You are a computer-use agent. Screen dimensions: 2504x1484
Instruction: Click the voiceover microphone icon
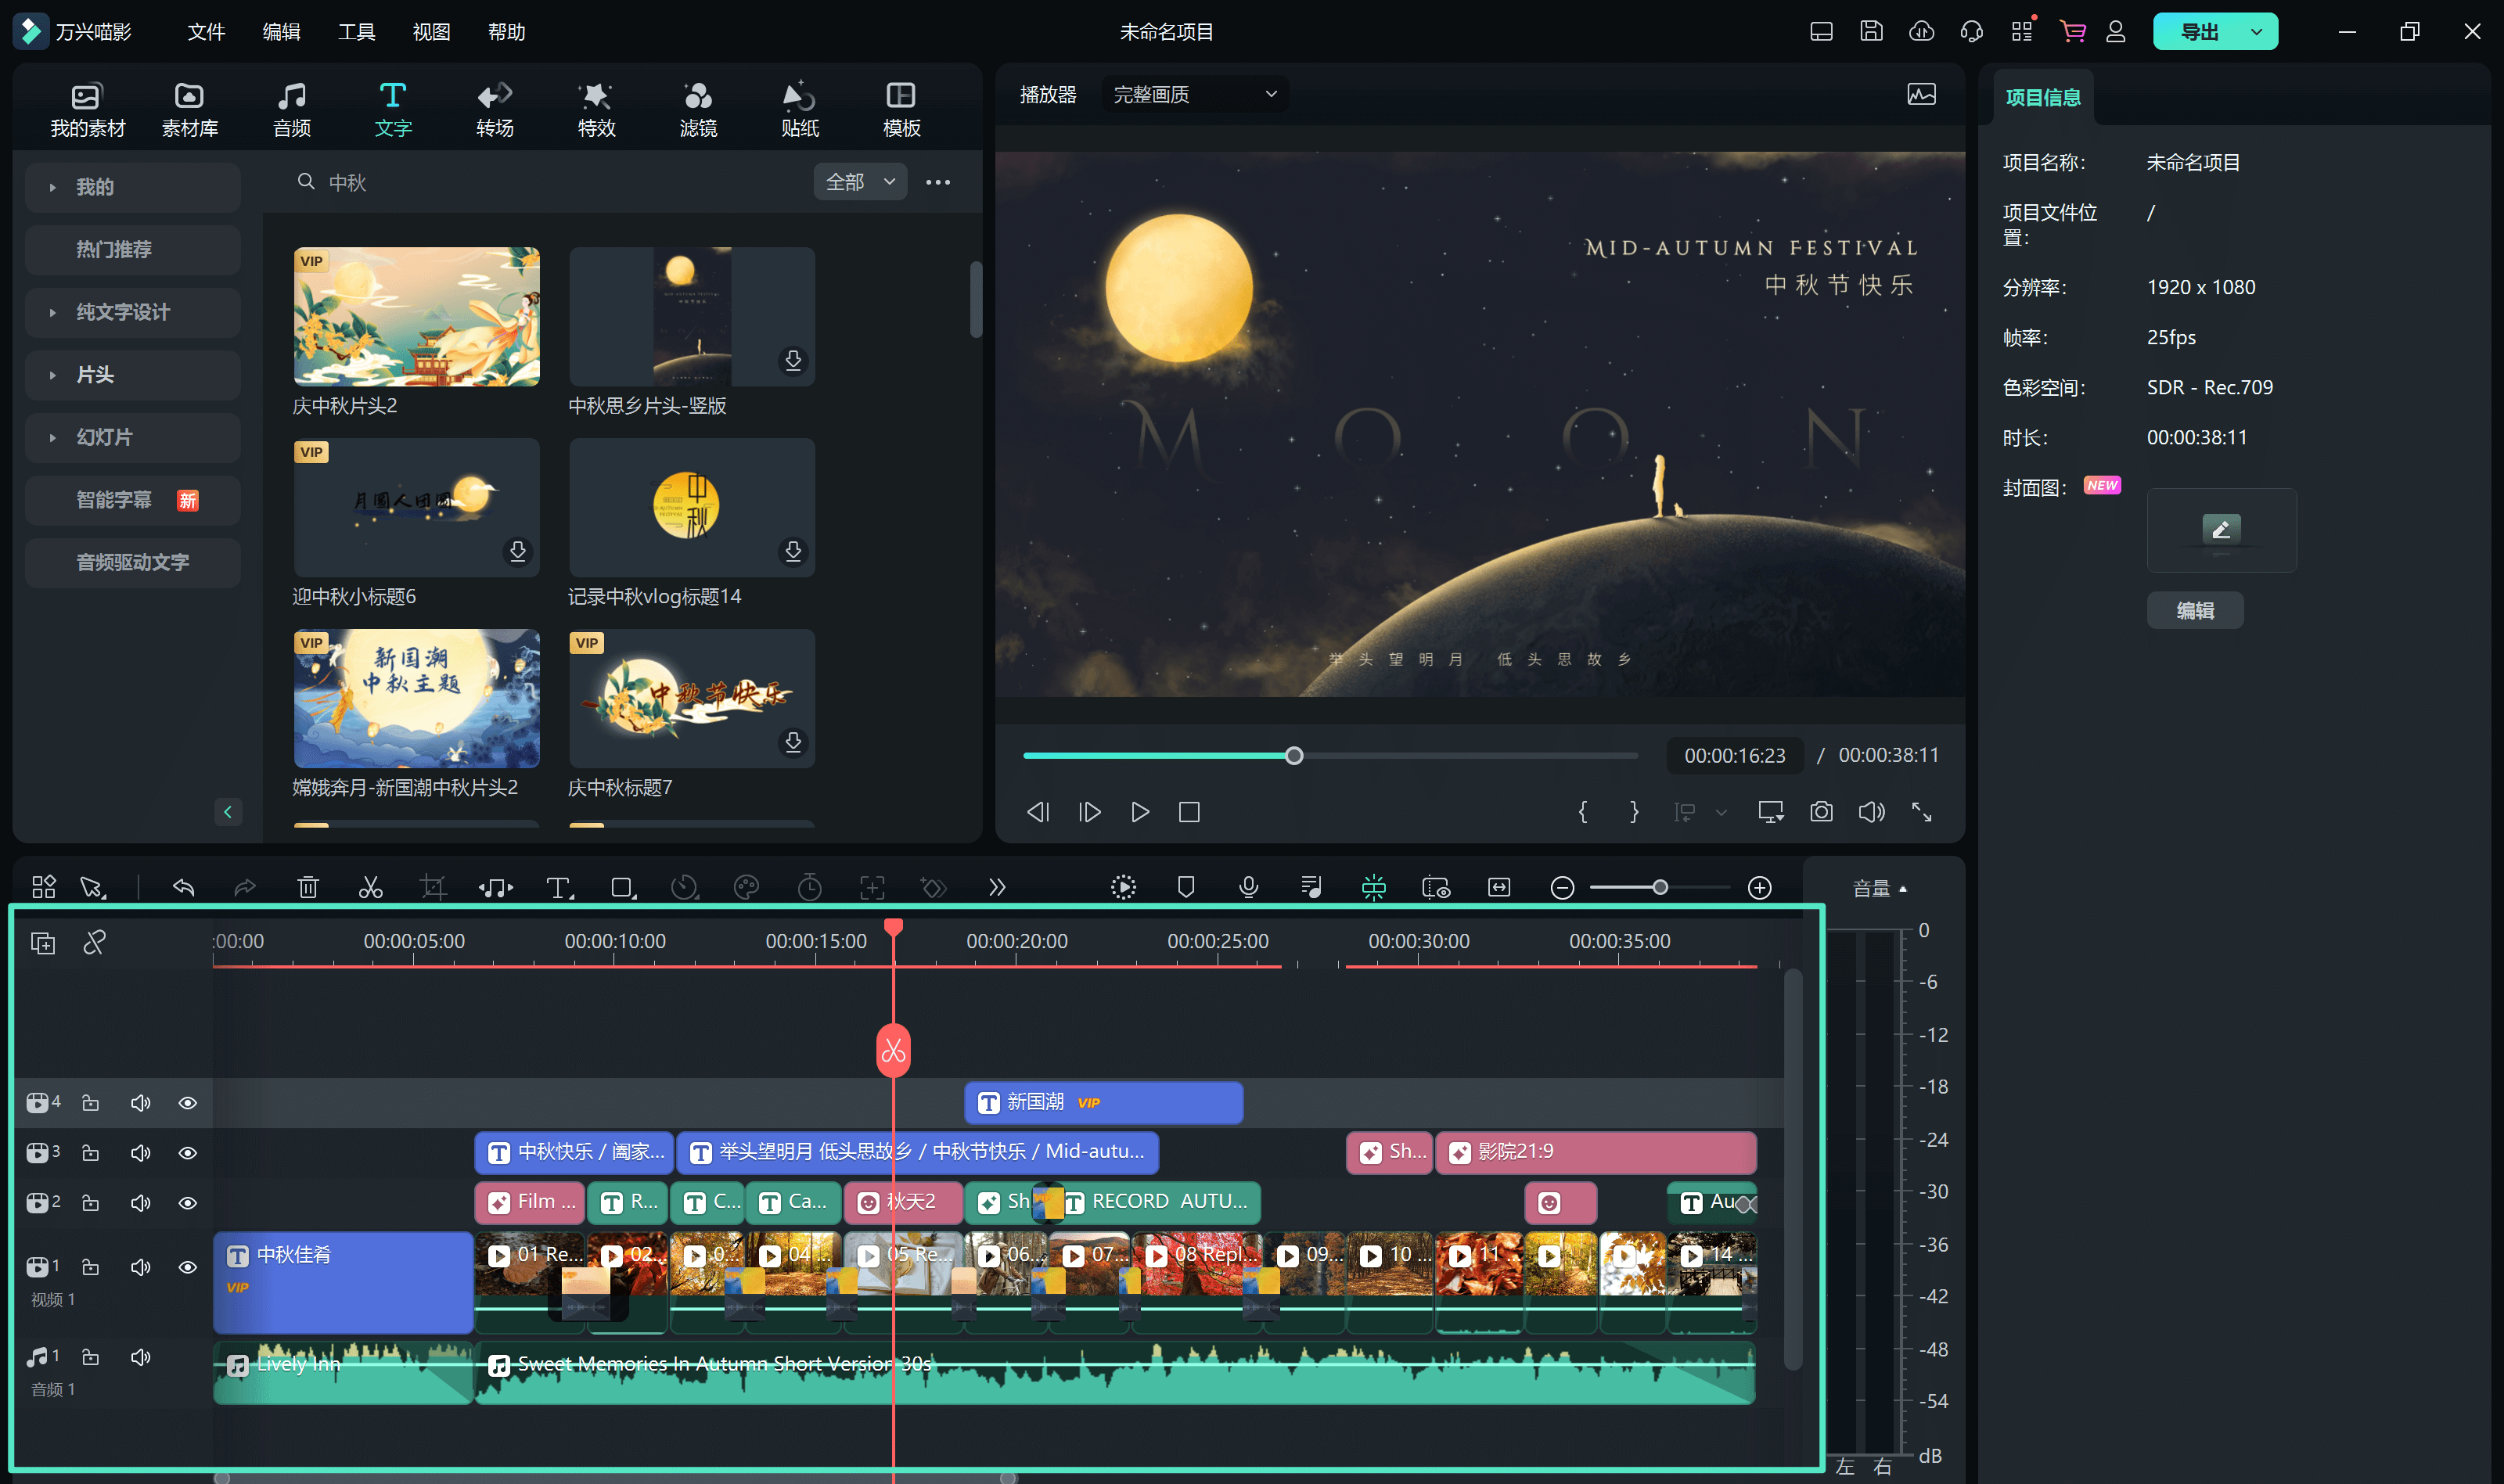point(1248,887)
